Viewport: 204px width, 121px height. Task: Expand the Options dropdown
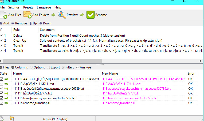tap(37, 67)
